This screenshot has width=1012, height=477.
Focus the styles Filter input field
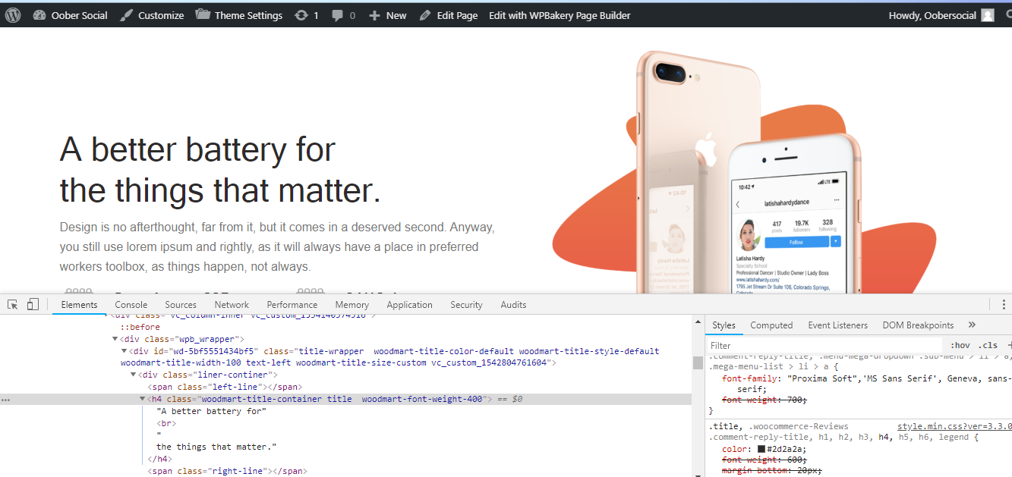point(824,345)
